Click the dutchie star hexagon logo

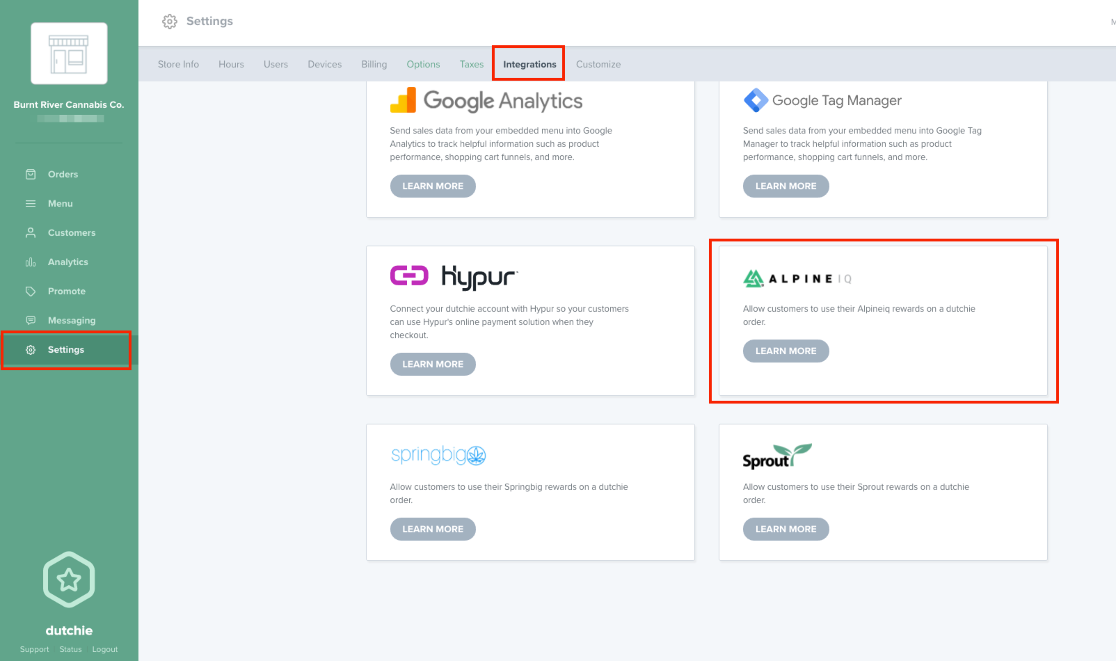[69, 580]
